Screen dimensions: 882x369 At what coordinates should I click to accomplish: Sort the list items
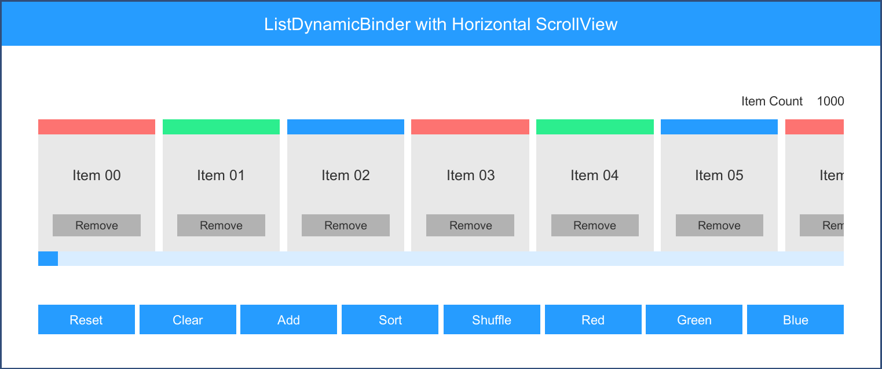[390, 320]
